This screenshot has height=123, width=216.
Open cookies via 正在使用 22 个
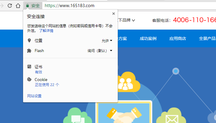(x=47, y=85)
